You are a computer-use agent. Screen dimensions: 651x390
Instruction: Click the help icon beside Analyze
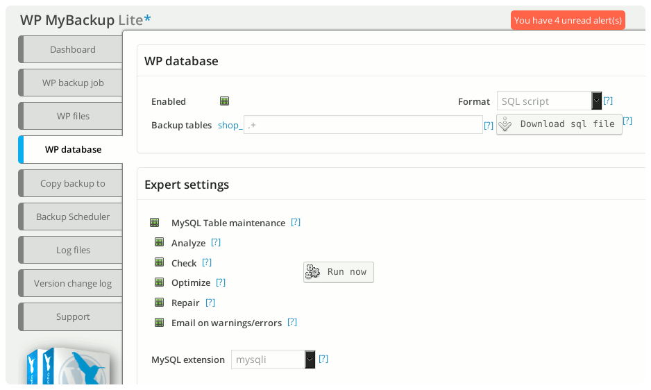coord(216,242)
